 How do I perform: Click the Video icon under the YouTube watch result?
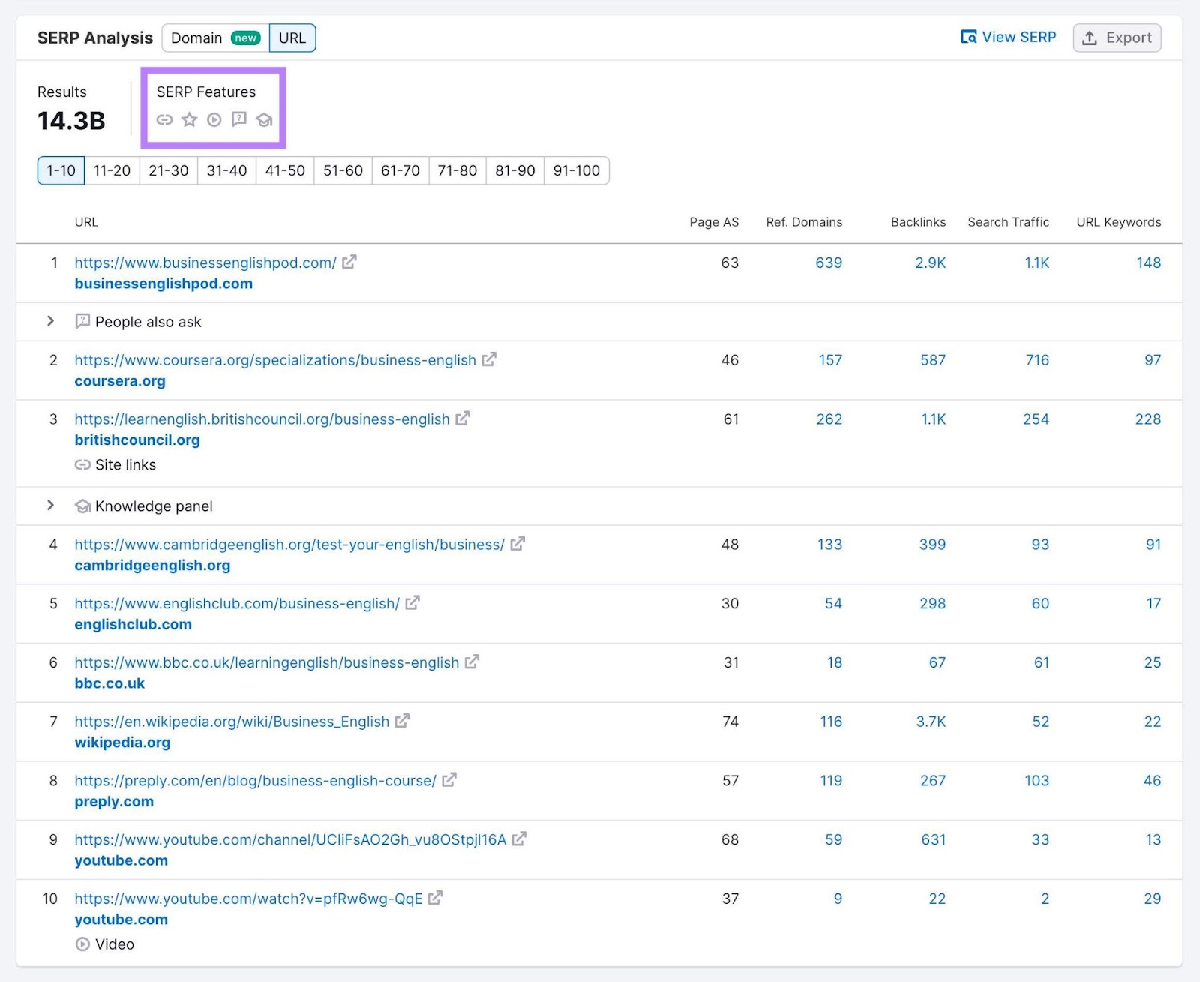pos(82,944)
